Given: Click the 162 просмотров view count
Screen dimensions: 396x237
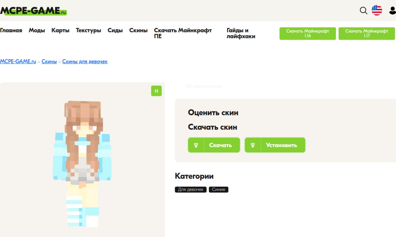Looking at the screenshot, I should click(203, 86).
